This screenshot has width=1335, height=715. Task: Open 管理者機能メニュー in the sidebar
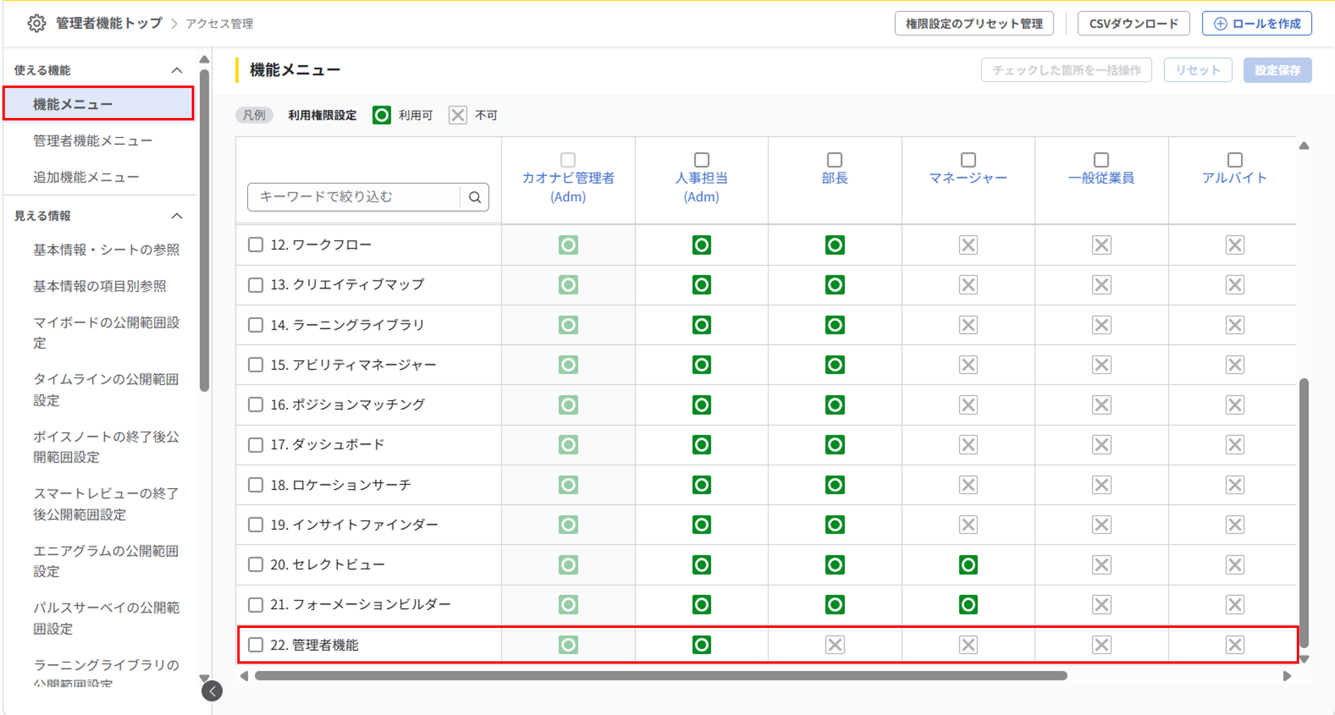click(x=93, y=140)
